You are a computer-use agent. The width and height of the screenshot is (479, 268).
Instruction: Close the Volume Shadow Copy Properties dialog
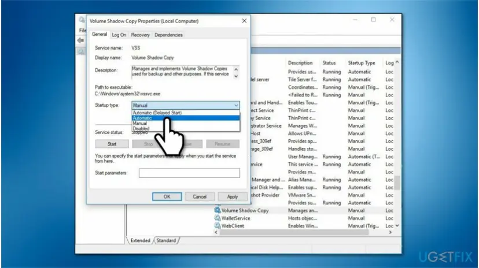[x=244, y=21]
